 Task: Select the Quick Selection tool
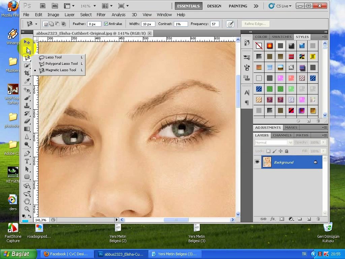[27, 66]
